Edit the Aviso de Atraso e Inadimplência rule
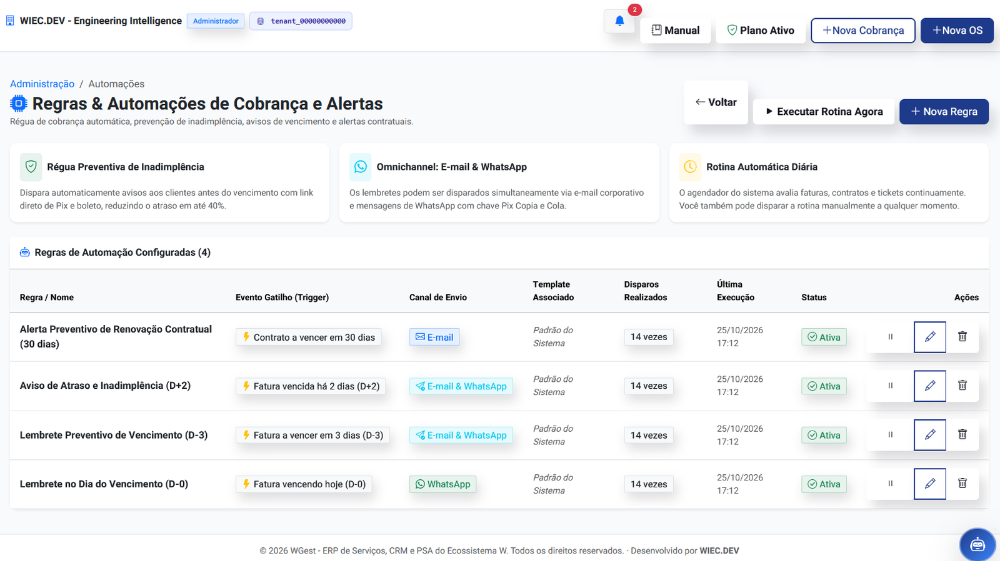The image size is (1000, 561). pos(930,386)
